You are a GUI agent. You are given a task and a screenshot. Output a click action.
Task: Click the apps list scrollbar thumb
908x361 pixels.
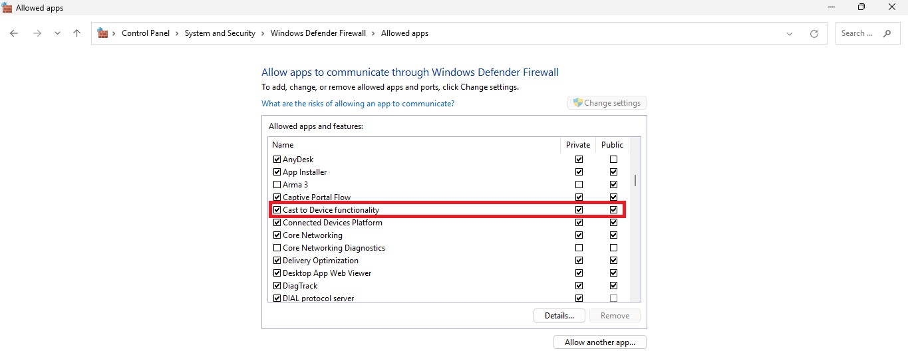(635, 180)
